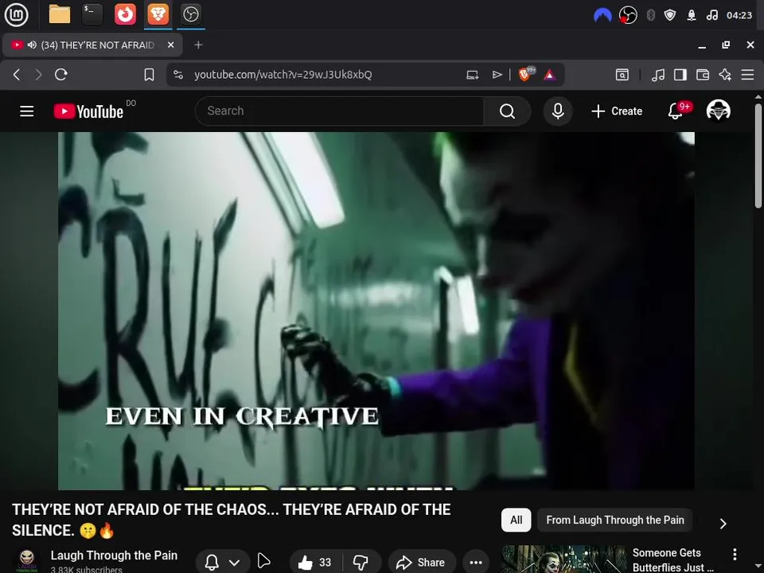Open the Brave Wallet icon
The height and width of the screenshot is (573, 764).
[703, 75]
